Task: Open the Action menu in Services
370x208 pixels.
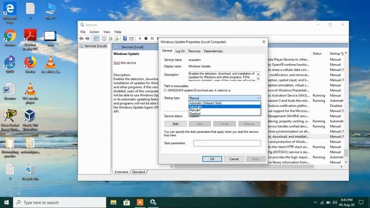Action: coord(94,32)
